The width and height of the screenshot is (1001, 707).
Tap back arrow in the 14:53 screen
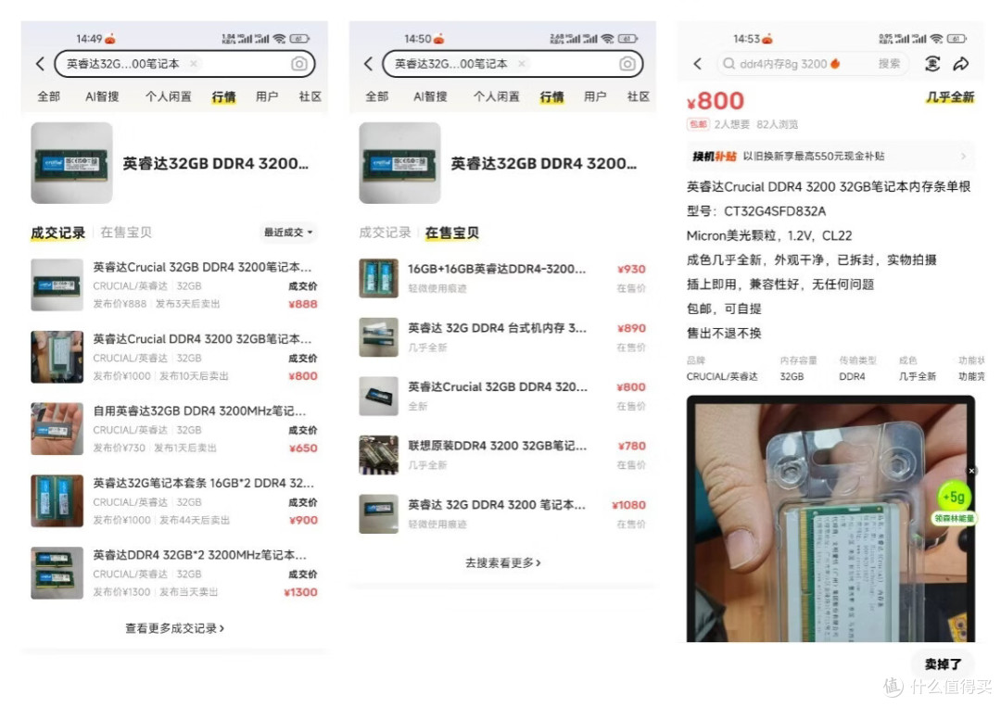697,64
